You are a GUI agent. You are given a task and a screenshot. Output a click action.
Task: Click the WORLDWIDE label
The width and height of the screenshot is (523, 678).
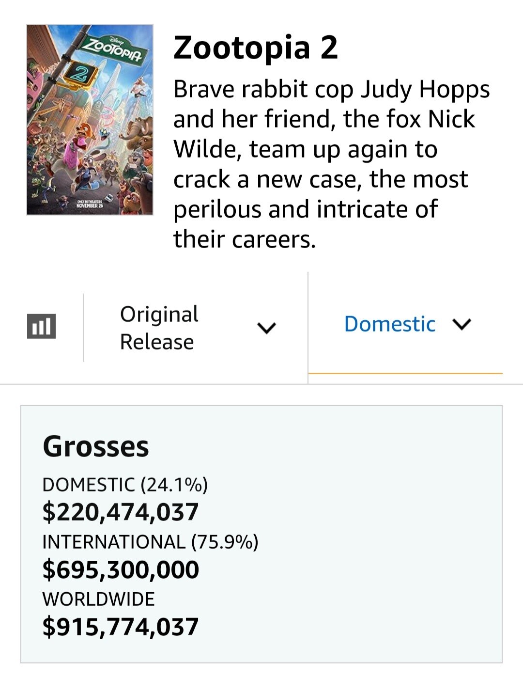pos(98,599)
